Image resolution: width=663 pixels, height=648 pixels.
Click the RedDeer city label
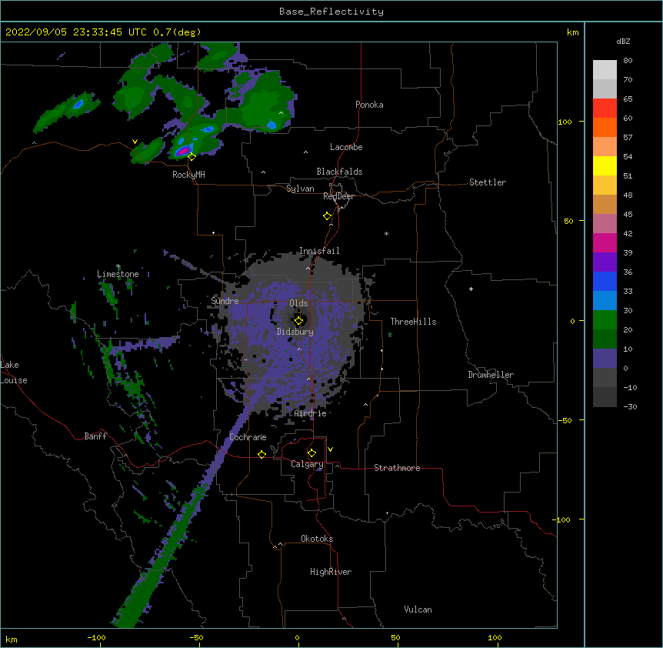(338, 196)
